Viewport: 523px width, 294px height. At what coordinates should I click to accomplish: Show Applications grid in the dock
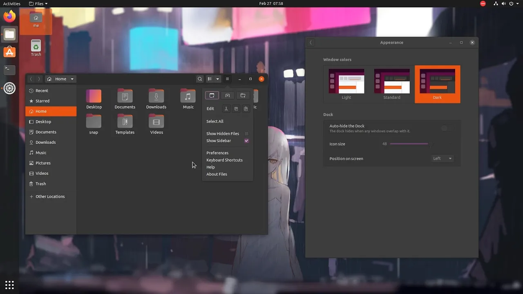(x=9, y=285)
